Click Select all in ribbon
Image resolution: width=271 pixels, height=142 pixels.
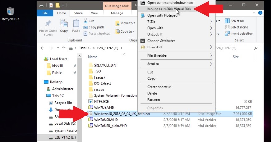tap(235, 21)
